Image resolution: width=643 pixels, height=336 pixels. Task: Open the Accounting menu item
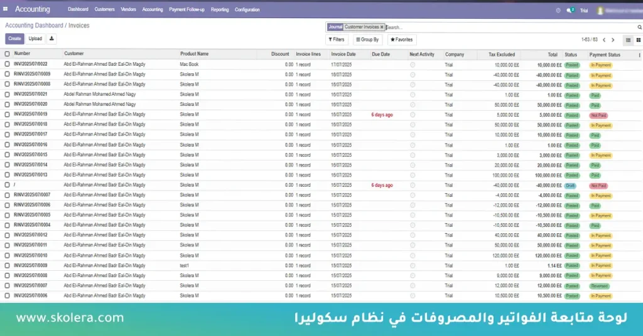[x=153, y=9]
